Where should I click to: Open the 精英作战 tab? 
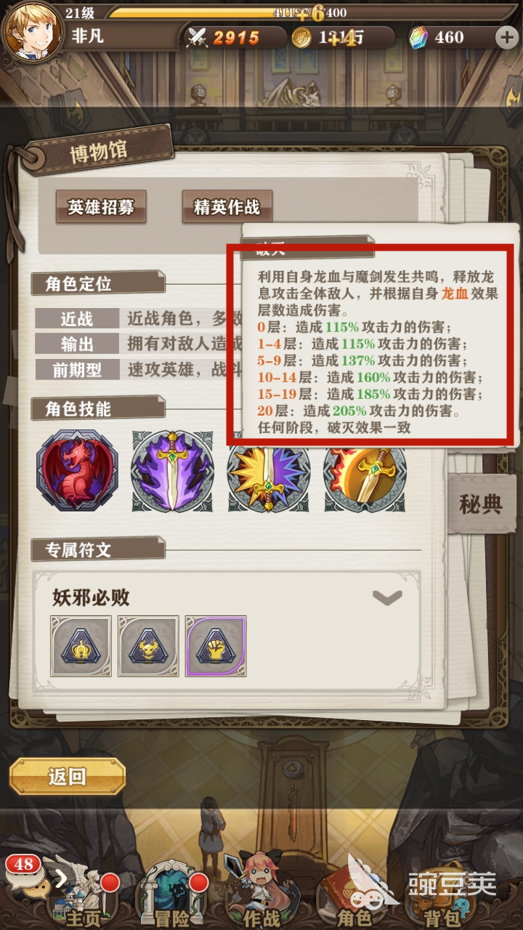227,207
